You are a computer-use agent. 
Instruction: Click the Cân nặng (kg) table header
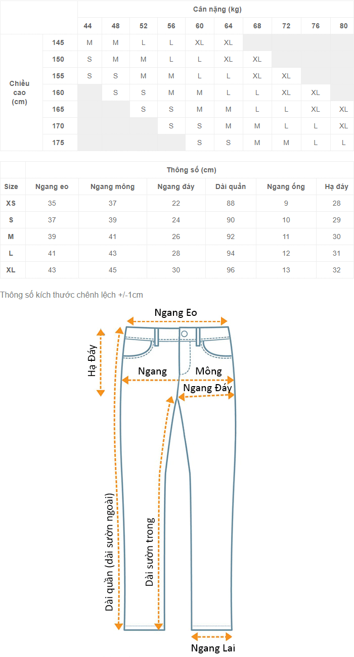[x=215, y=9]
